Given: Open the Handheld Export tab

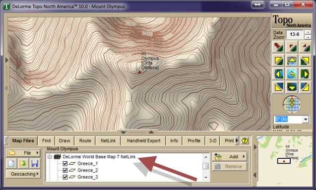Looking at the screenshot, I should pyautogui.click(x=143, y=140).
